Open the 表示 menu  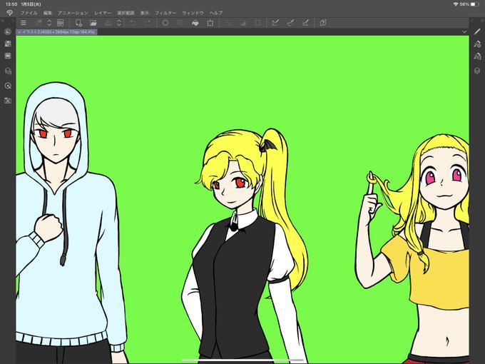pos(145,13)
